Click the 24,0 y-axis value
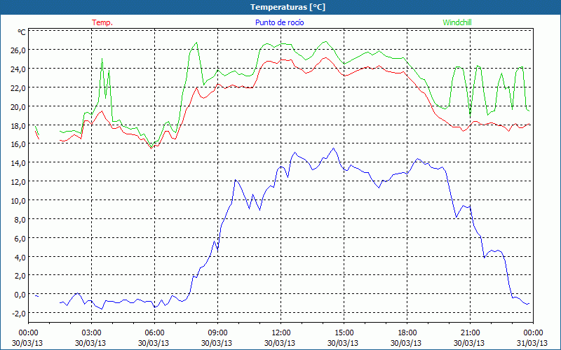The width and height of the screenshot is (561, 350). pos(18,69)
